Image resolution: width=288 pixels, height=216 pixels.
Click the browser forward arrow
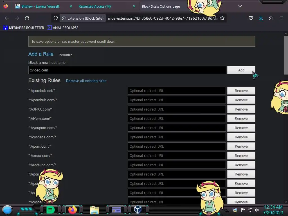tap(17, 18)
